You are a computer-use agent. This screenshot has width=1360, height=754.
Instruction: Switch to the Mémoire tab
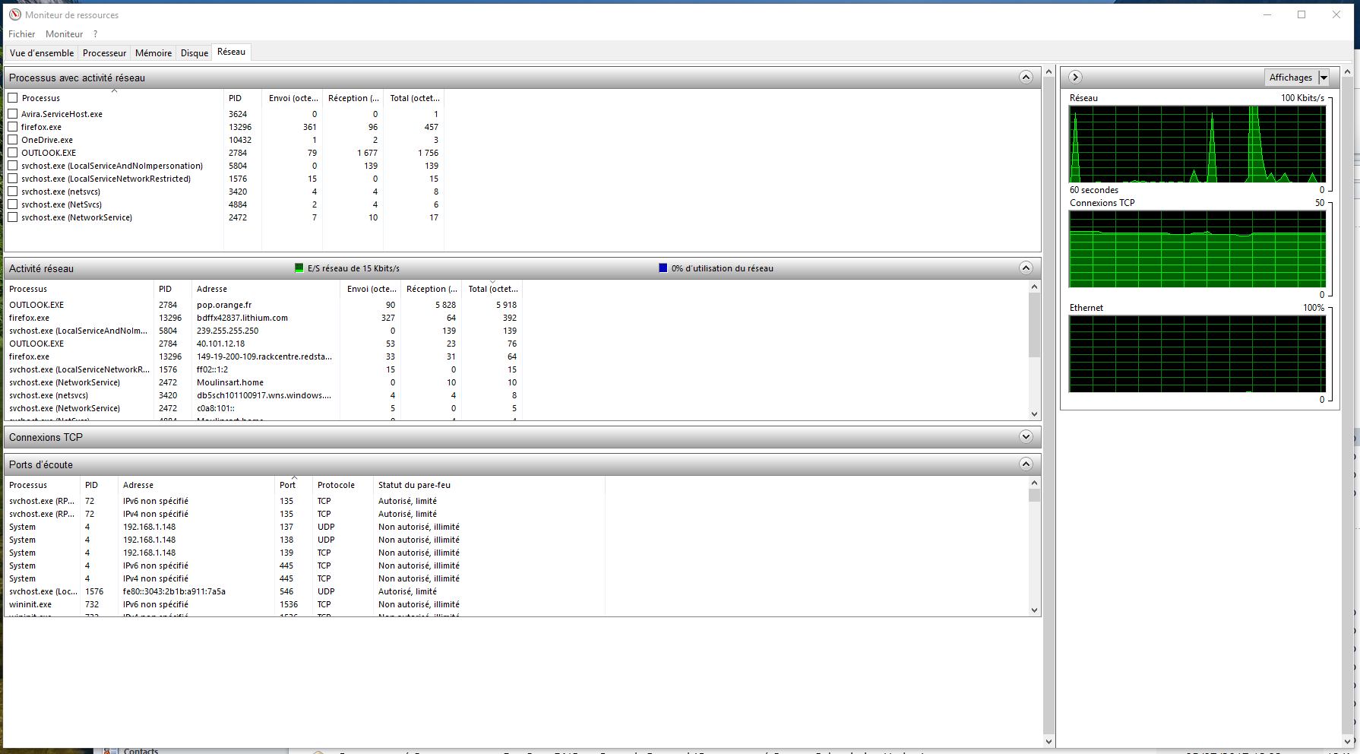(x=153, y=53)
